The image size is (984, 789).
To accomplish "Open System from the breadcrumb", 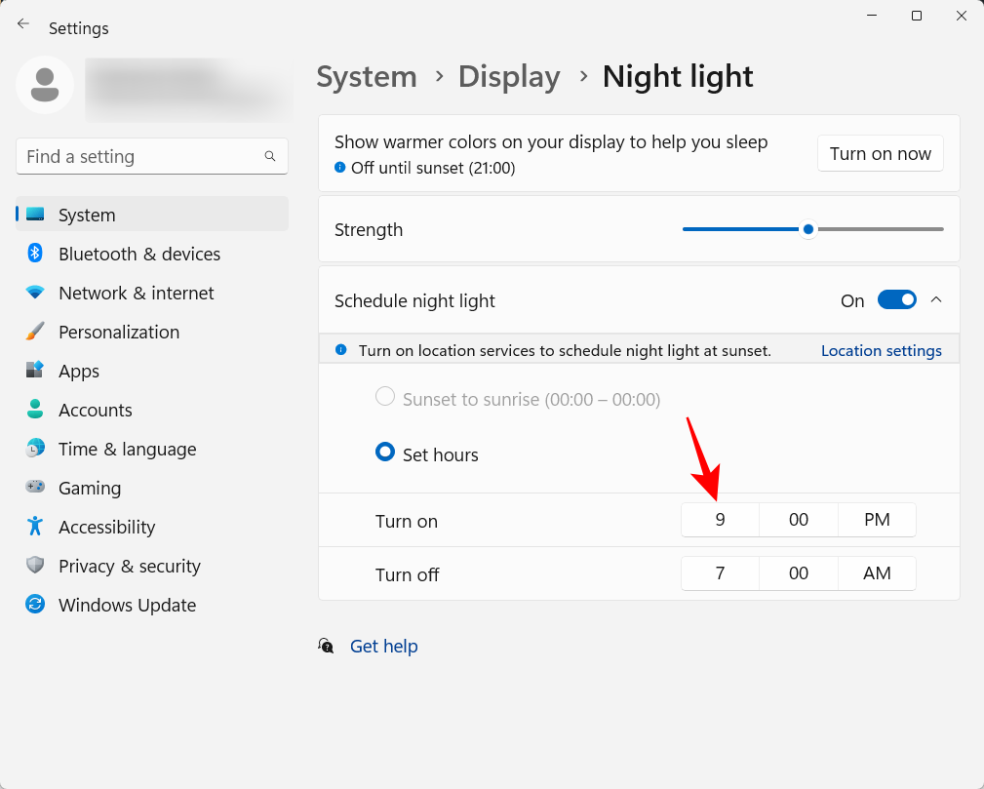I will coord(367,76).
